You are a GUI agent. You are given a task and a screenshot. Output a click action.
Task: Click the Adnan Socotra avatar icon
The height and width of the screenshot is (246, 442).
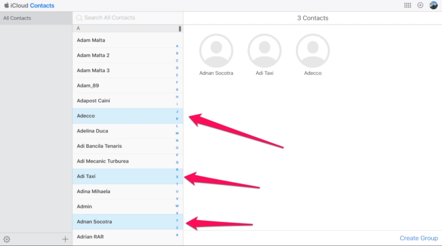click(x=216, y=51)
